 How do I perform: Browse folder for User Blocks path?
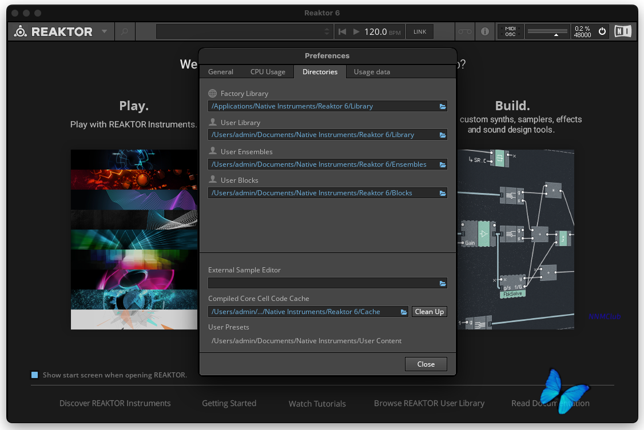click(x=443, y=193)
